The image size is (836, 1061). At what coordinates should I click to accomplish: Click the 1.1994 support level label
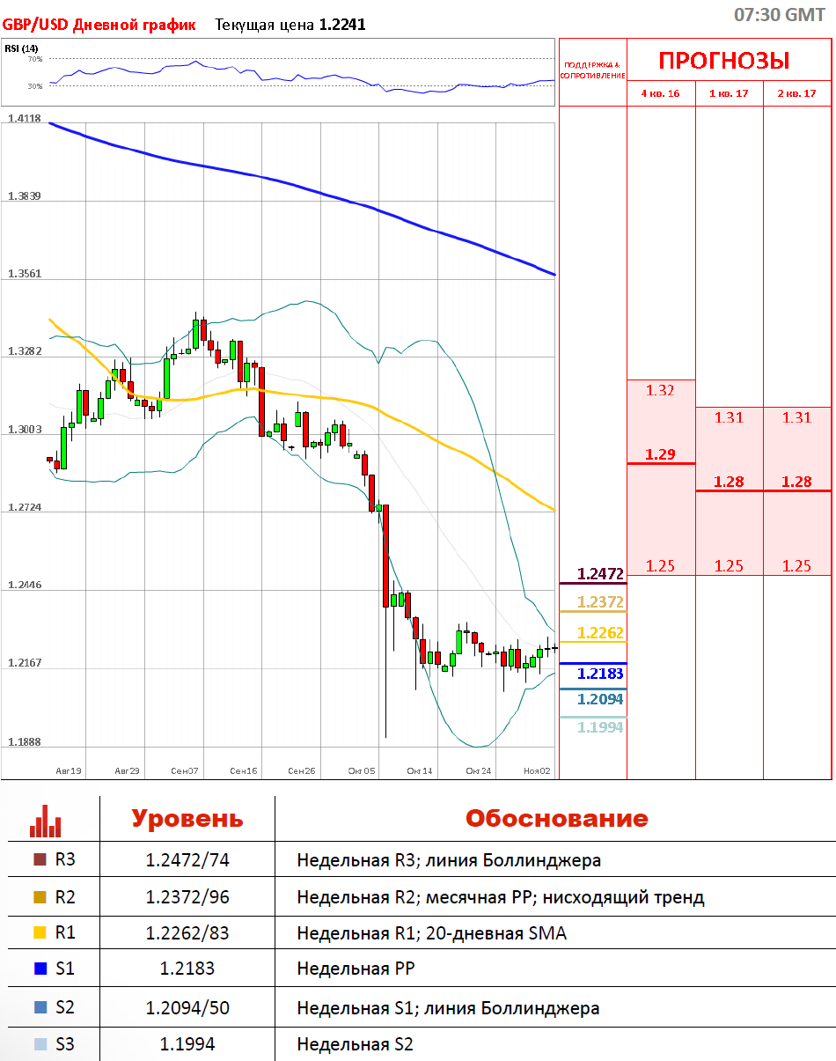point(600,726)
